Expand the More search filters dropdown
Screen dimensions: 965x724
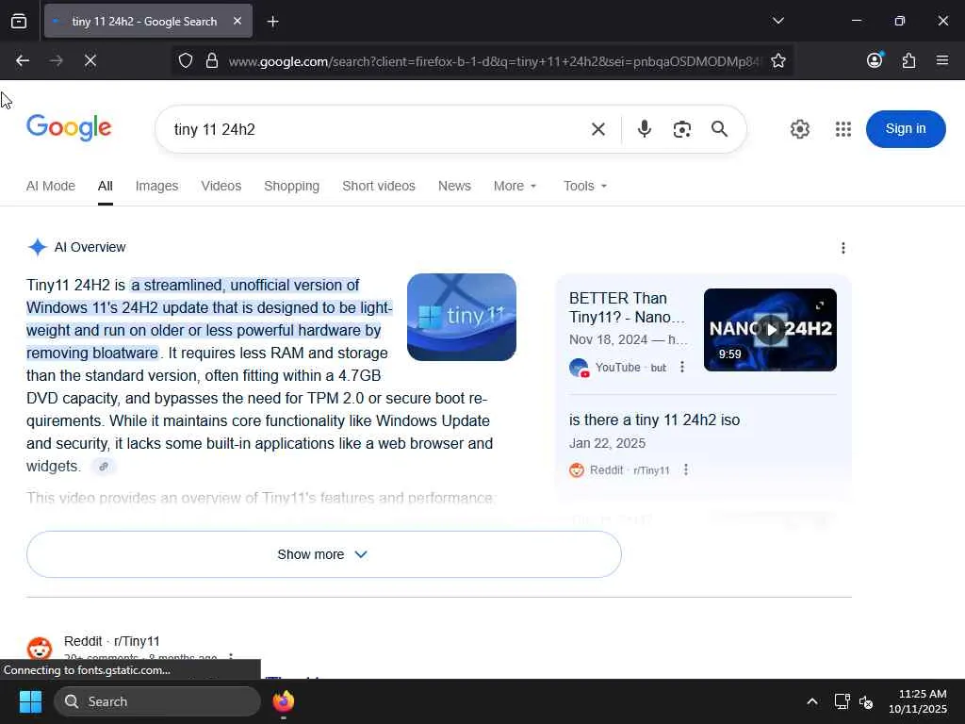pos(515,186)
